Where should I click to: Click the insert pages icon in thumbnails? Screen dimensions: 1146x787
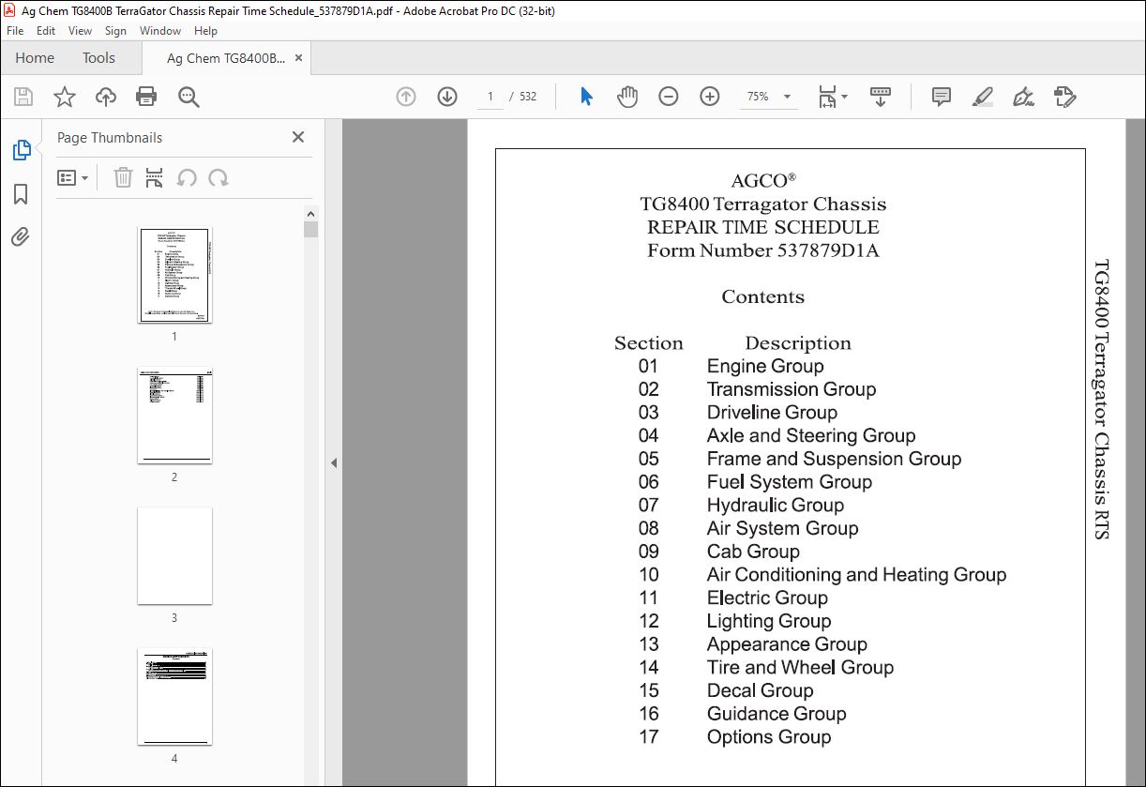[x=155, y=178]
